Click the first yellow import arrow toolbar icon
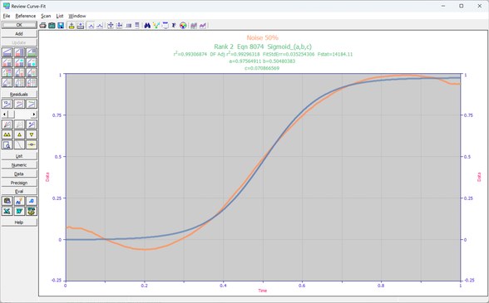The height and width of the screenshot is (303, 489). point(72,26)
